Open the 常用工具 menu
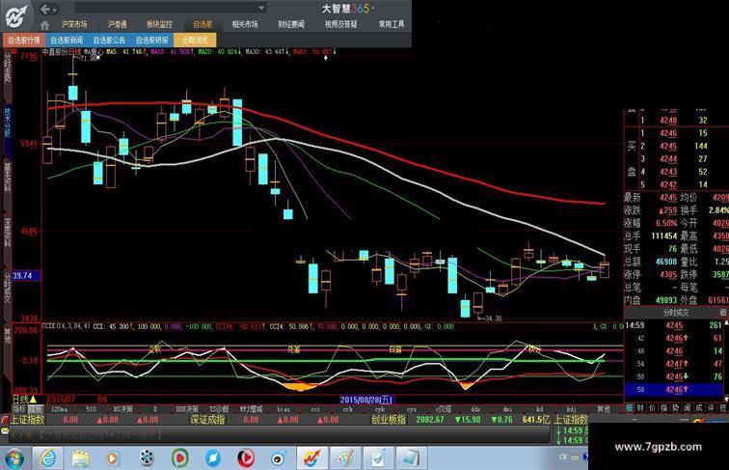The height and width of the screenshot is (470, 729). (391, 24)
